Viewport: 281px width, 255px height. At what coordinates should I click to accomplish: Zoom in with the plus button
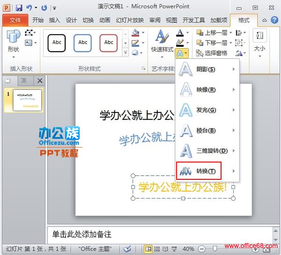click(256, 249)
